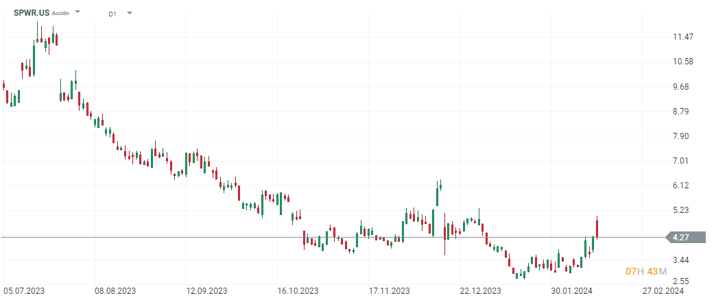Click the 12.09.2023 date label
Image resolution: width=714 pixels, height=302 pixels.
point(206,290)
